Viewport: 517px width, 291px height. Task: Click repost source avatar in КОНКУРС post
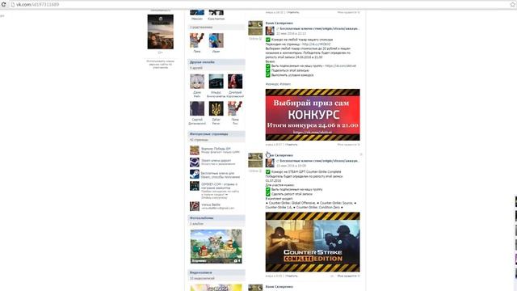coord(270,31)
